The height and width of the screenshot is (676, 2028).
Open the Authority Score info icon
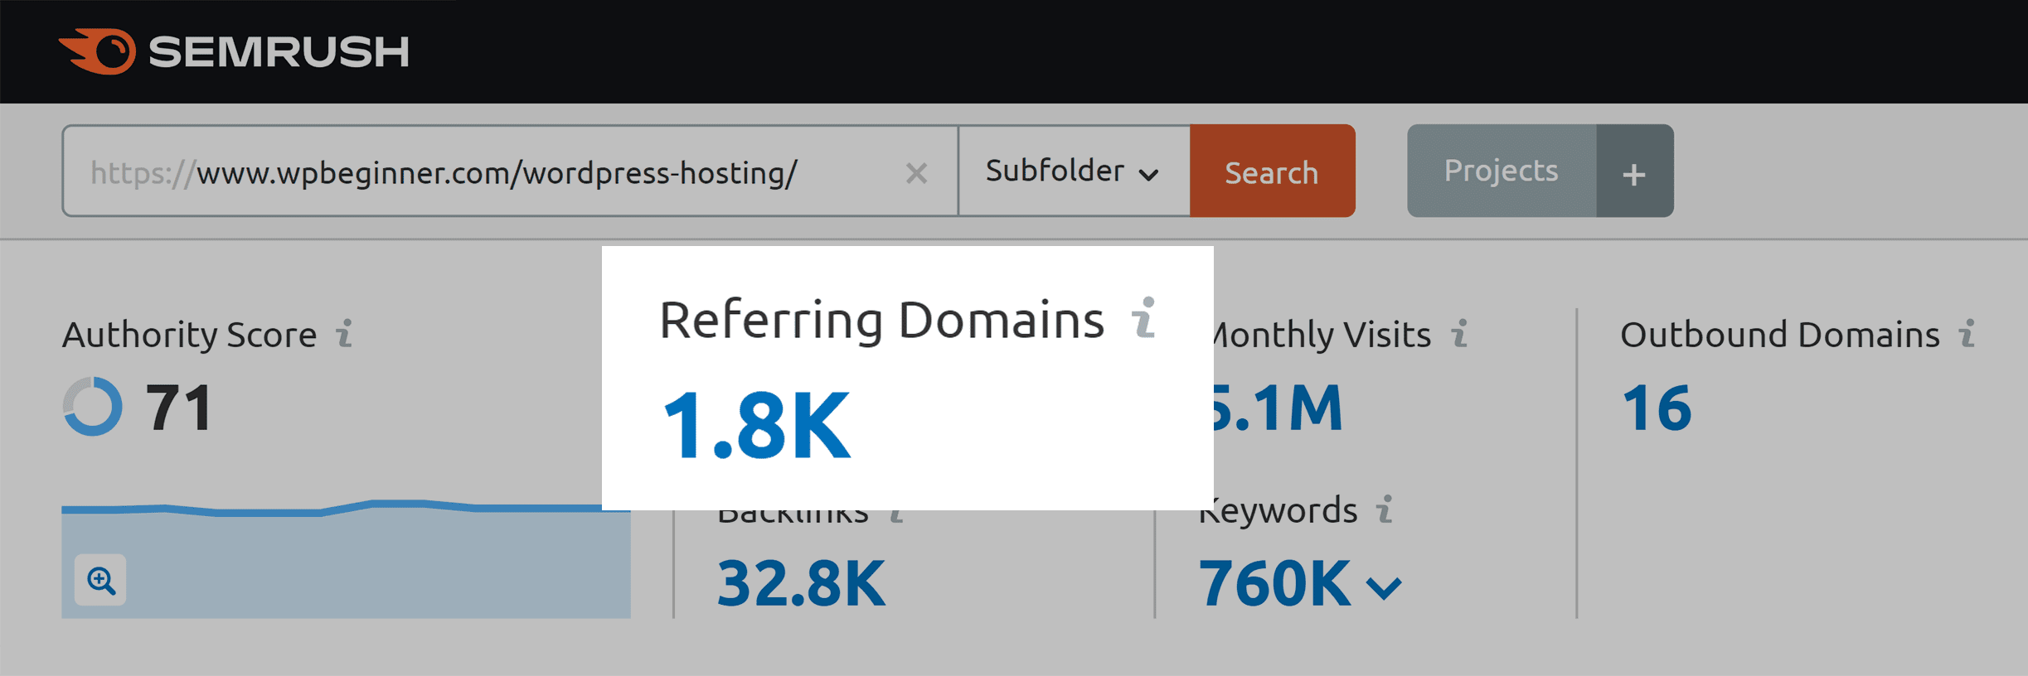(344, 334)
